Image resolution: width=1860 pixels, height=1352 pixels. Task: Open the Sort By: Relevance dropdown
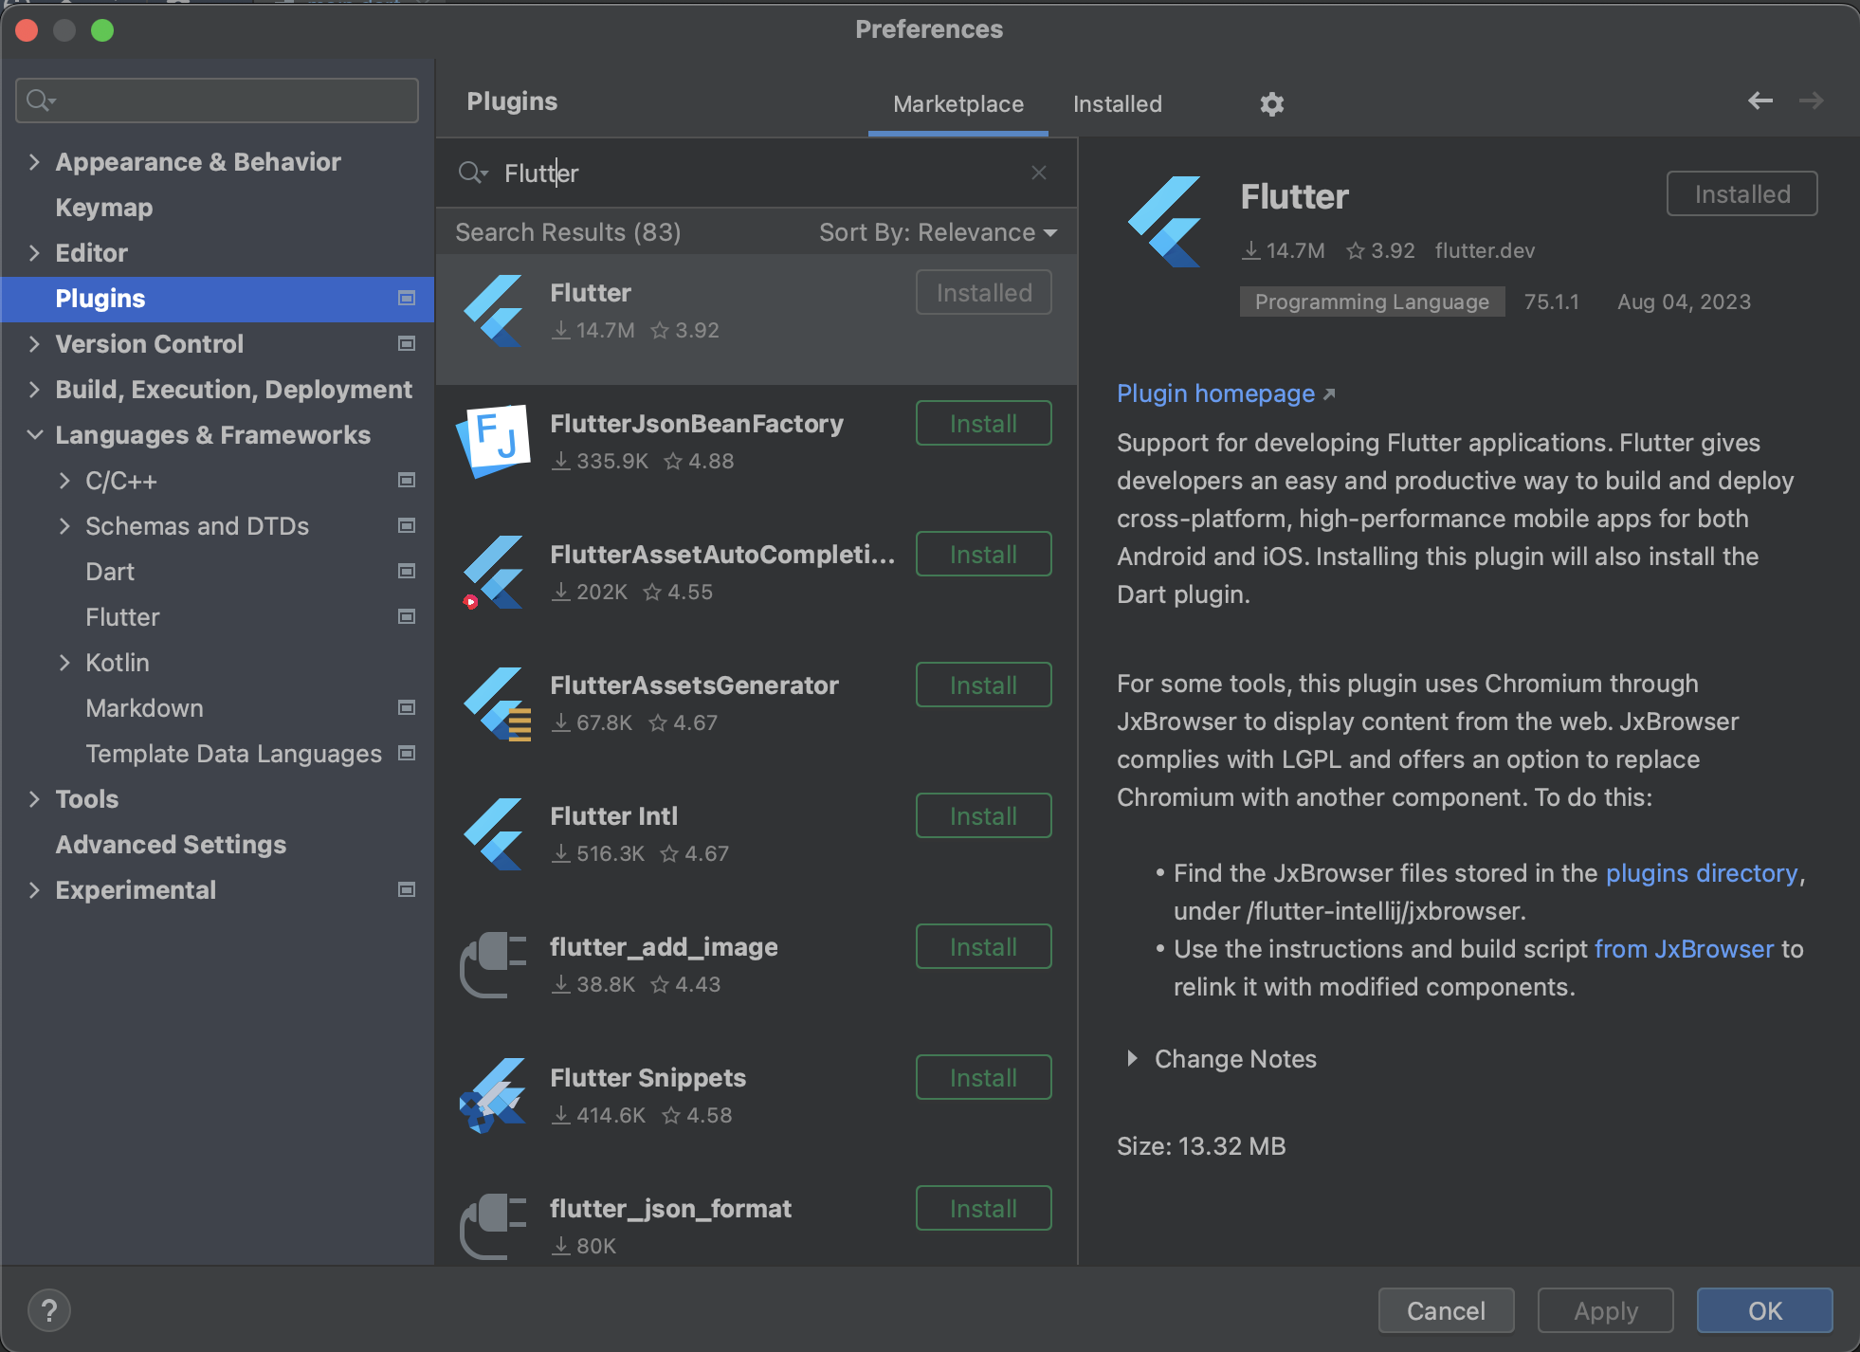coord(938,233)
